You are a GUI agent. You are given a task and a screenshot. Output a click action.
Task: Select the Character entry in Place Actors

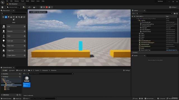click(14, 31)
